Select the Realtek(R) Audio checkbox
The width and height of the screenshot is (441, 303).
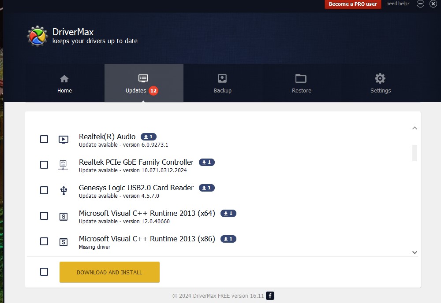[x=44, y=139]
